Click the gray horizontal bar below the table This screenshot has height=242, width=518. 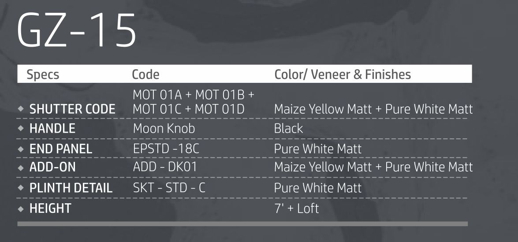tap(242, 224)
